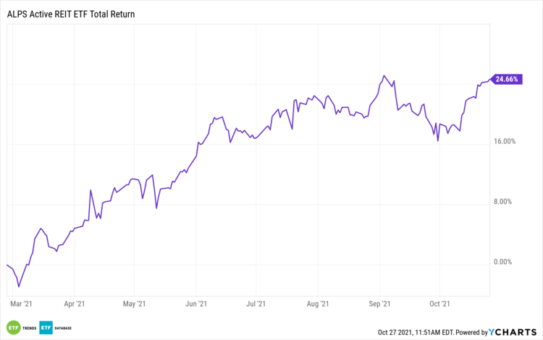Click the ETF Database blue square logo
Screen dimensions: 543x340
point(46,326)
